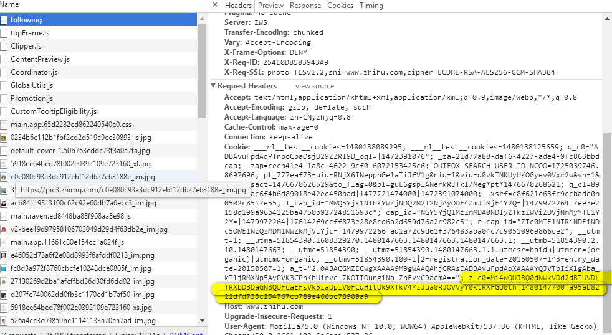Click the file icon beside topFrame.js
The image size is (612, 335).
tap(4, 33)
